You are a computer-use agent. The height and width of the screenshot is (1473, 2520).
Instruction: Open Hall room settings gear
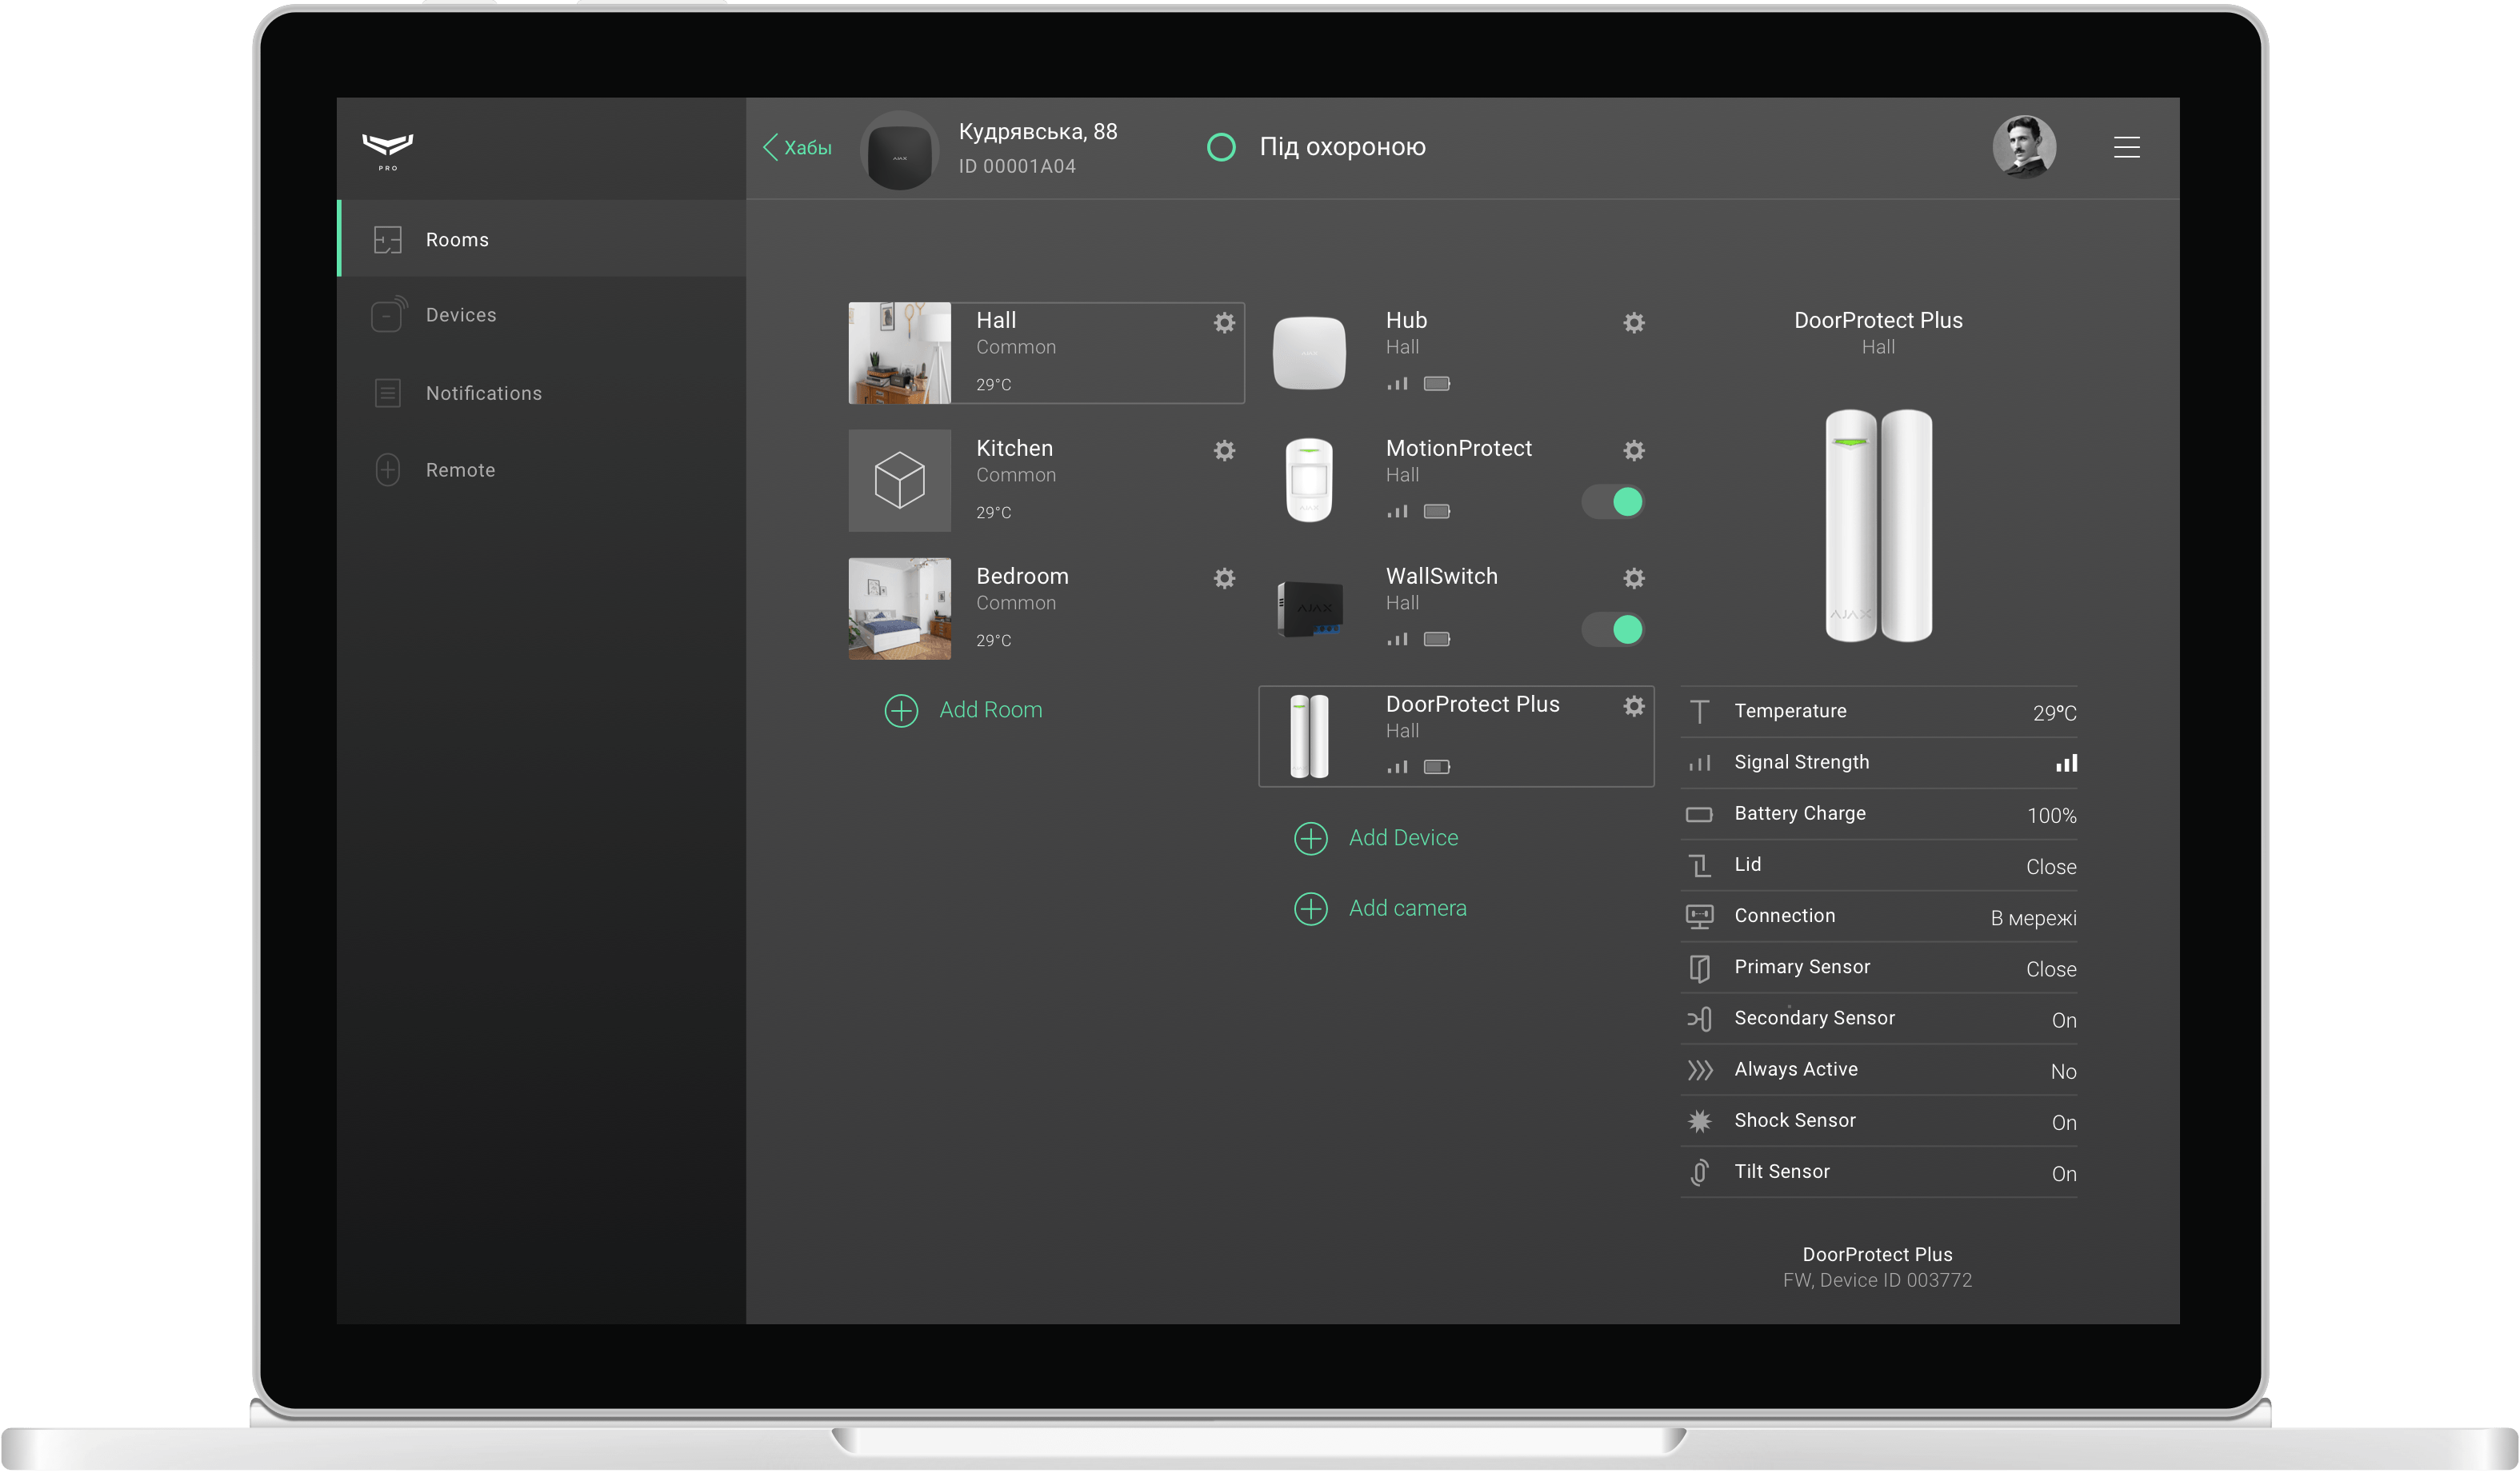1224,323
